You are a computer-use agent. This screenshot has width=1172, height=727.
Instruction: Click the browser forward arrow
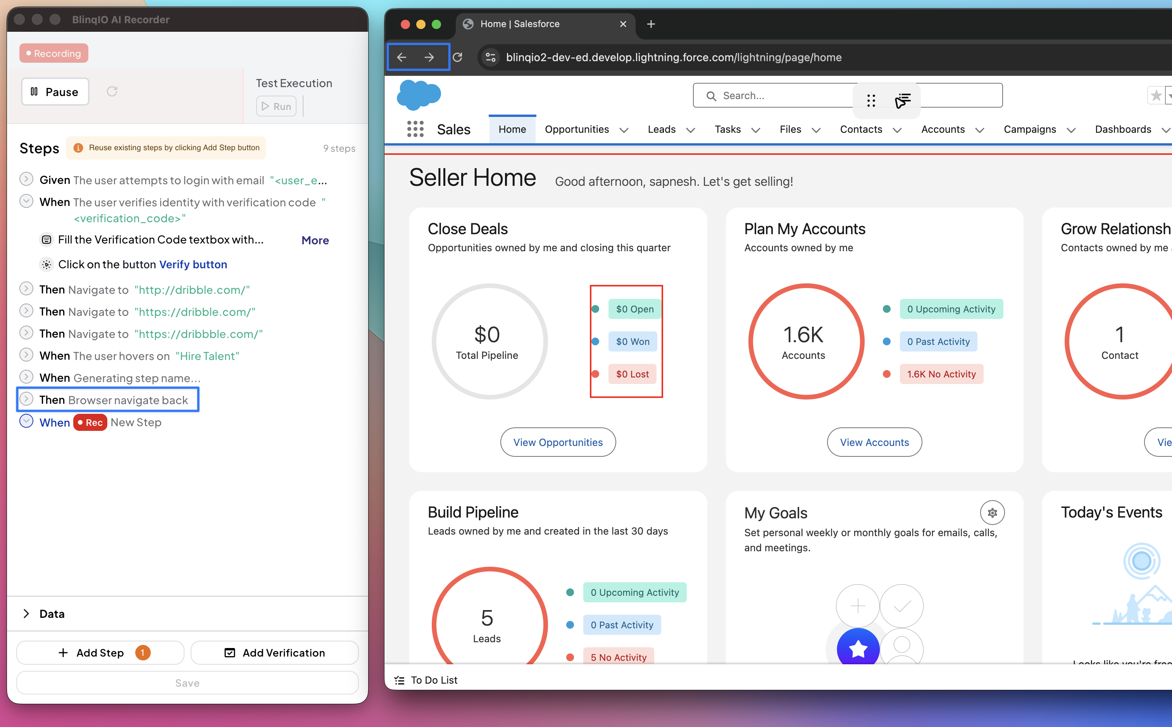click(429, 57)
